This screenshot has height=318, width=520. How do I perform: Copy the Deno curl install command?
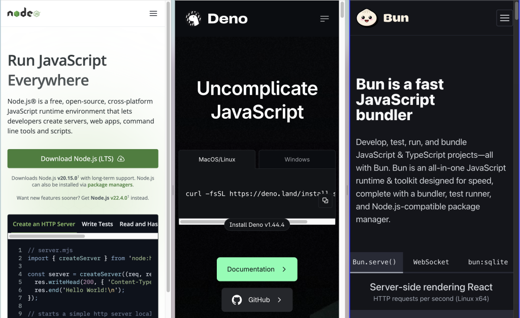coord(325,200)
